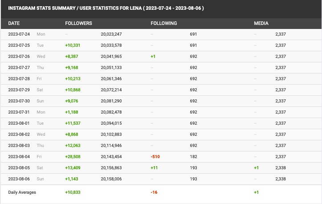Click follower gain +12,063
322x204 pixels.
[x=73, y=146]
